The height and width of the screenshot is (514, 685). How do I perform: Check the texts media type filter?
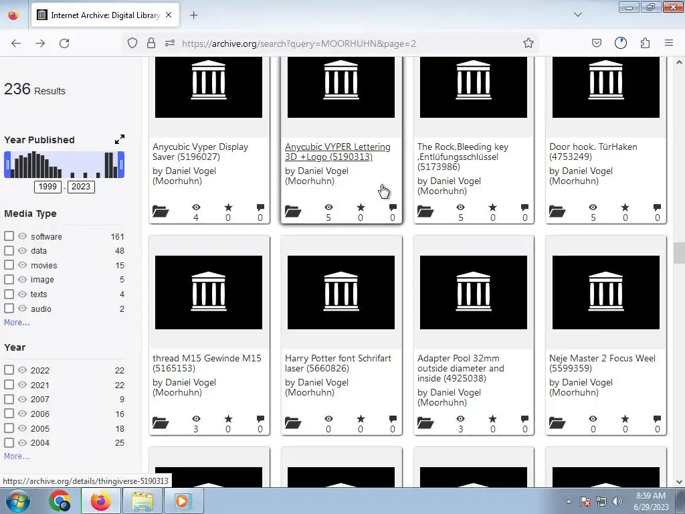click(9, 294)
